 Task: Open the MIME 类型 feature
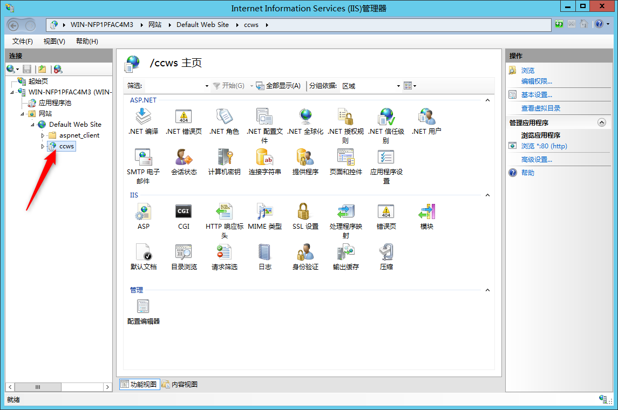264,217
